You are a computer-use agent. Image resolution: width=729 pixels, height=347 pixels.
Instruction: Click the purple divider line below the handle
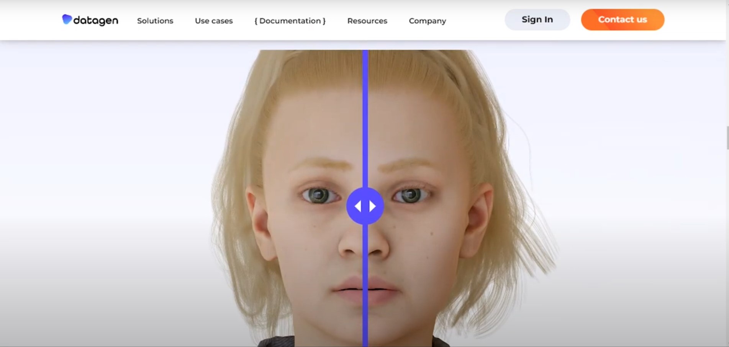[365, 285]
